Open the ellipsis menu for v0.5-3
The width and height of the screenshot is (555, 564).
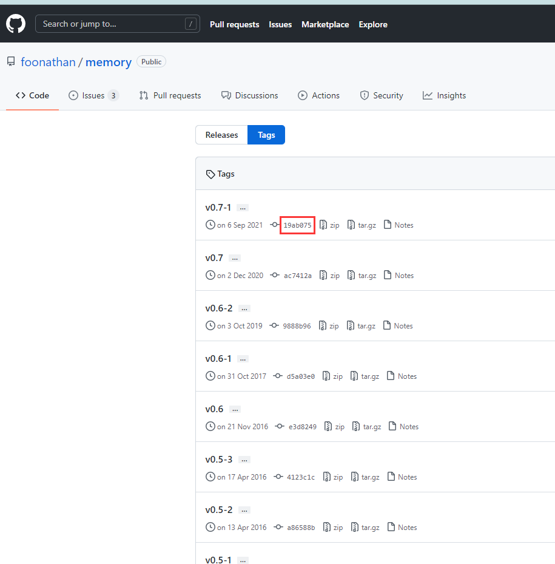click(244, 459)
